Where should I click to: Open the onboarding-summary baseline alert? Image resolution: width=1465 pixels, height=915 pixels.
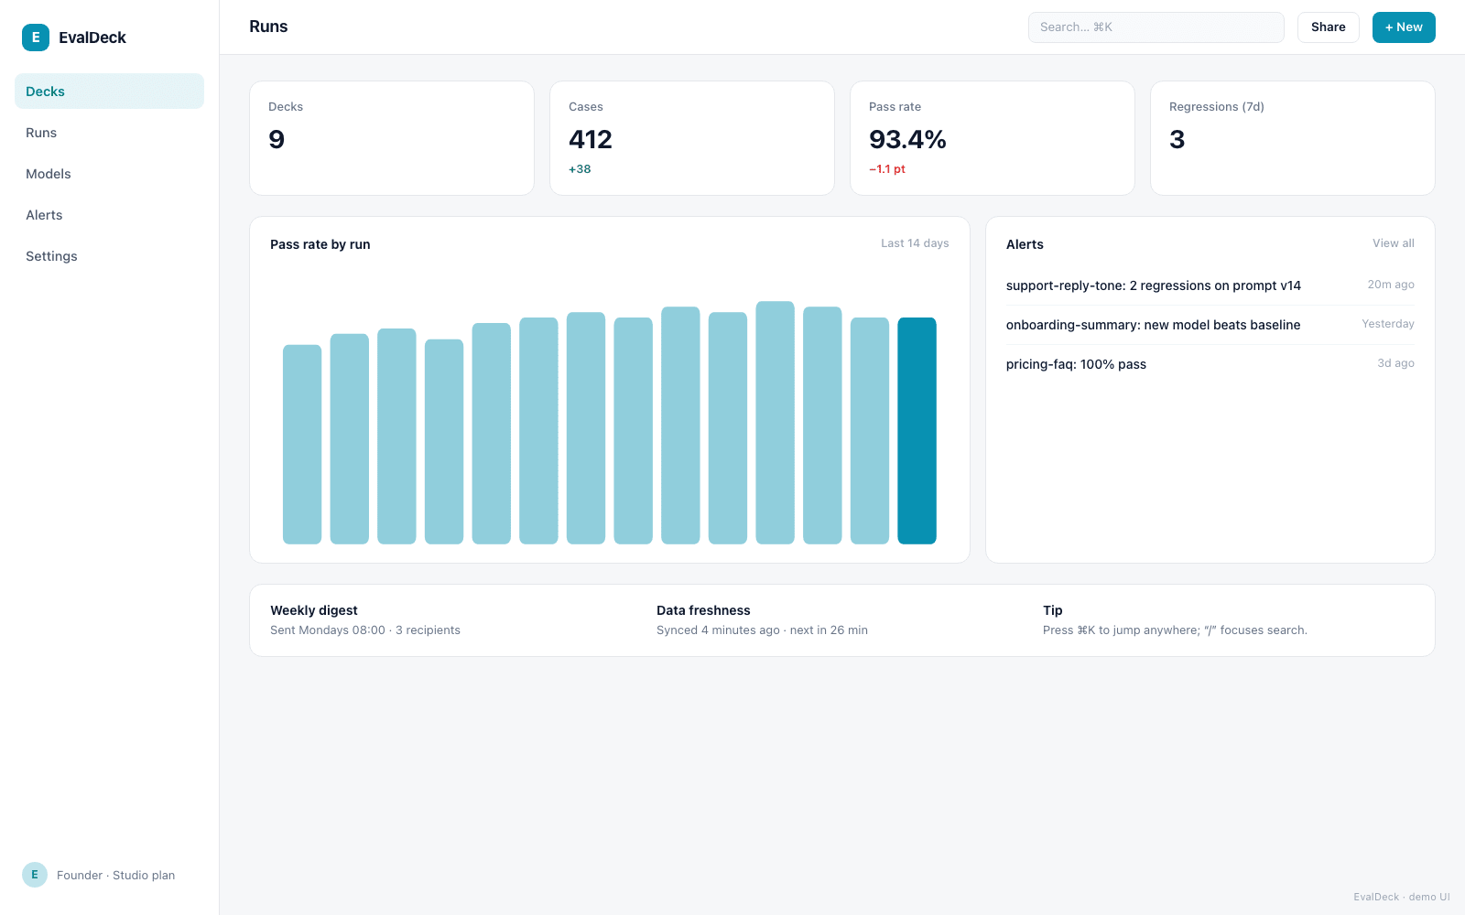click(1210, 325)
